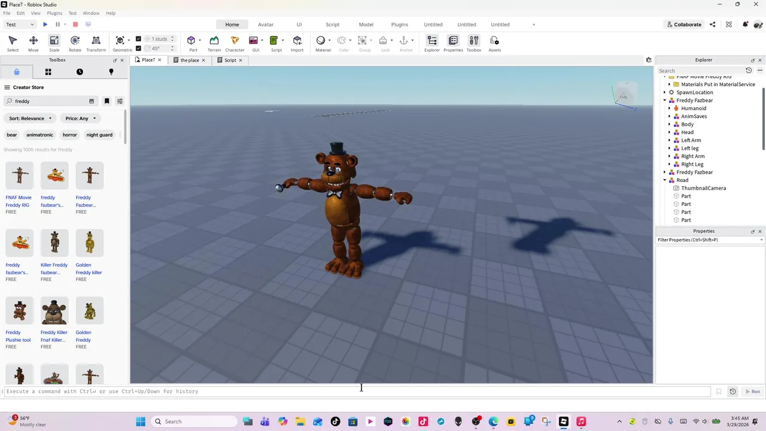Viewport: 766px width, 431px height.
Task: Collapse the first Freddy Fazbear model
Action: pos(664,101)
